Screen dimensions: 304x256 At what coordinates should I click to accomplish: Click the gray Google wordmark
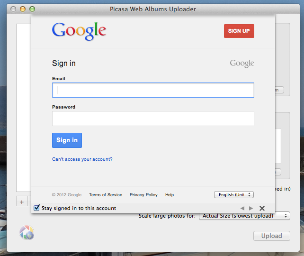(242, 64)
